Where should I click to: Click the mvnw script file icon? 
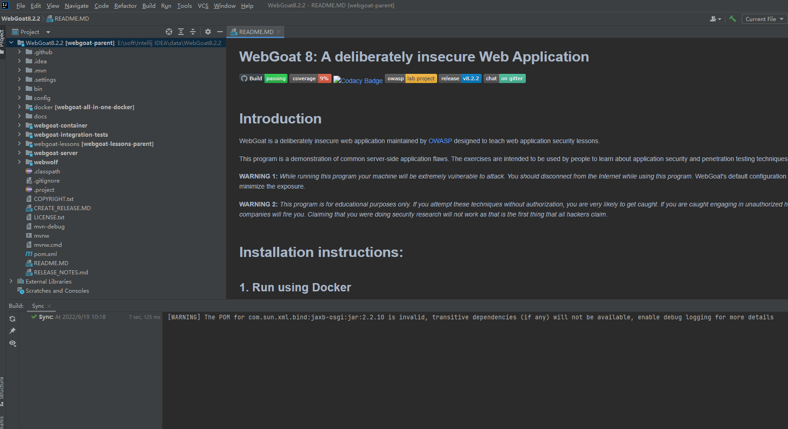[x=29, y=235]
